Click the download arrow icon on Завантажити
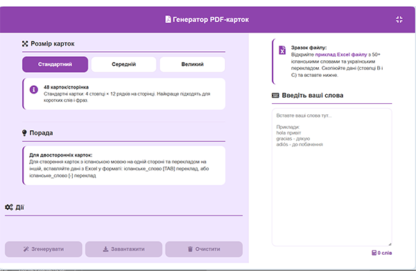 (x=105, y=249)
